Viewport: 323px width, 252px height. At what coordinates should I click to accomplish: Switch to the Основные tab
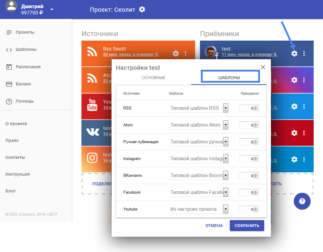pyautogui.click(x=154, y=78)
